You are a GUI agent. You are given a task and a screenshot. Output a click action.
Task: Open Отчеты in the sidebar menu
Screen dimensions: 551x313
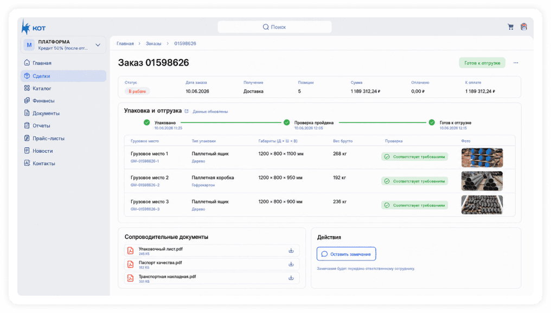63,126
